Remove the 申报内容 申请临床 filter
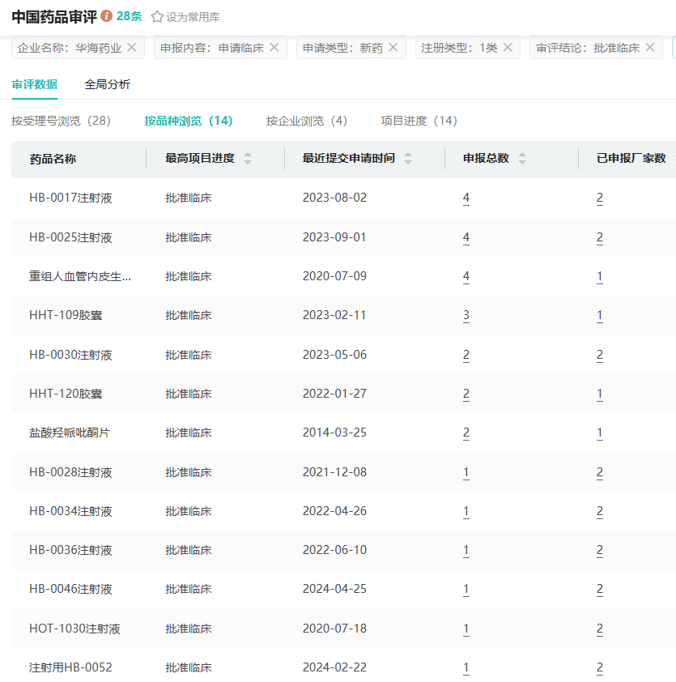676x682 pixels. pos(274,48)
